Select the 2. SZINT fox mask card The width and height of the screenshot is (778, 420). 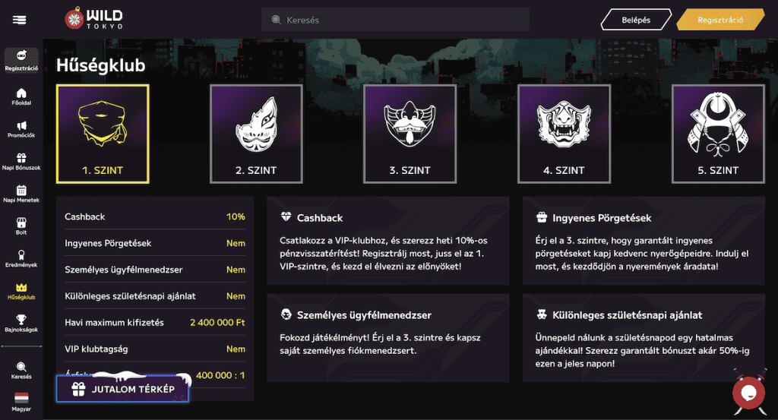(x=256, y=134)
